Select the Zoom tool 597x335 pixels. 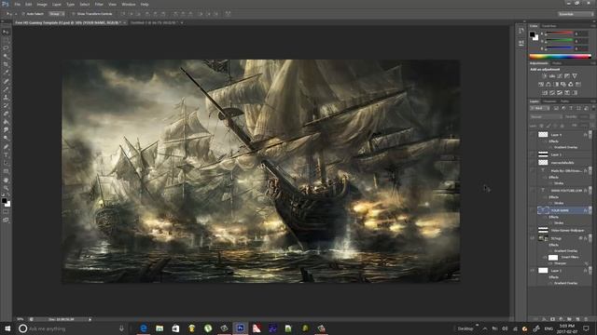(x=6, y=188)
